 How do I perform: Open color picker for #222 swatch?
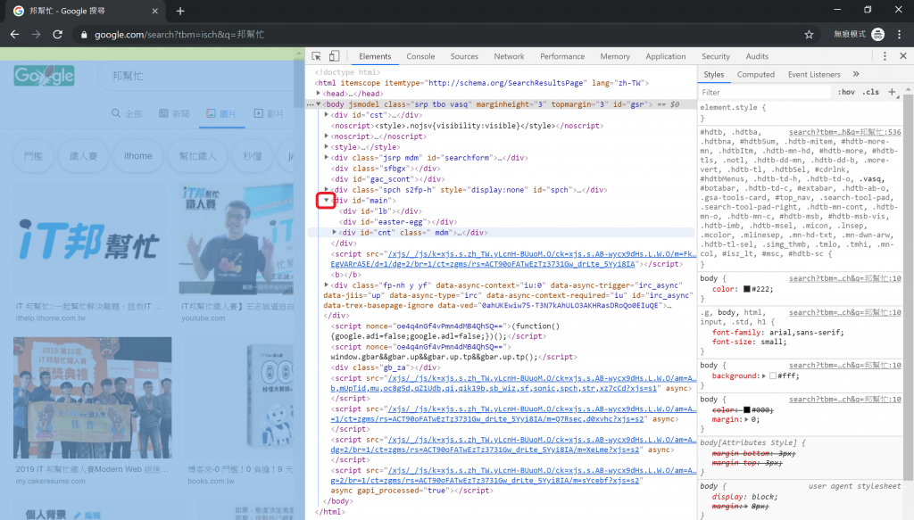point(746,289)
